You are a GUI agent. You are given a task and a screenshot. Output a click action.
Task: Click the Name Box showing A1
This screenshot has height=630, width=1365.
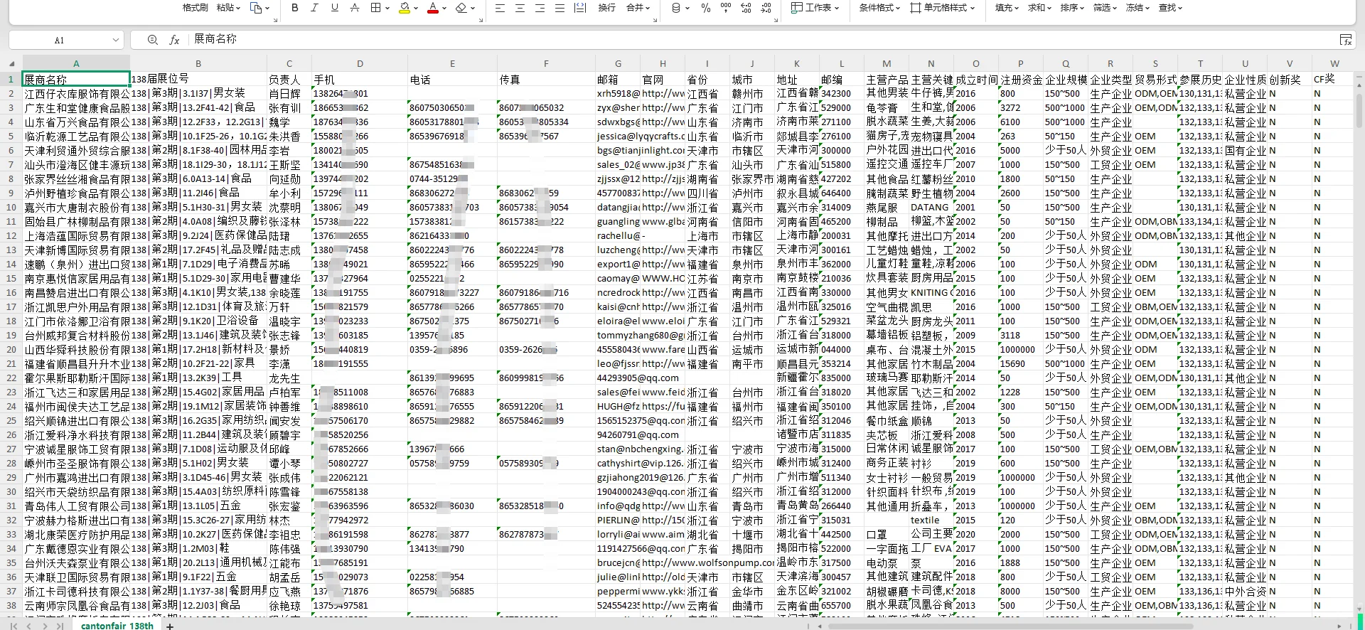click(x=59, y=41)
